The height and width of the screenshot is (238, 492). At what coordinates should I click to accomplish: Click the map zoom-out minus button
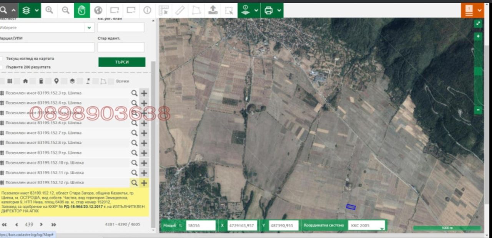(x=478, y=110)
